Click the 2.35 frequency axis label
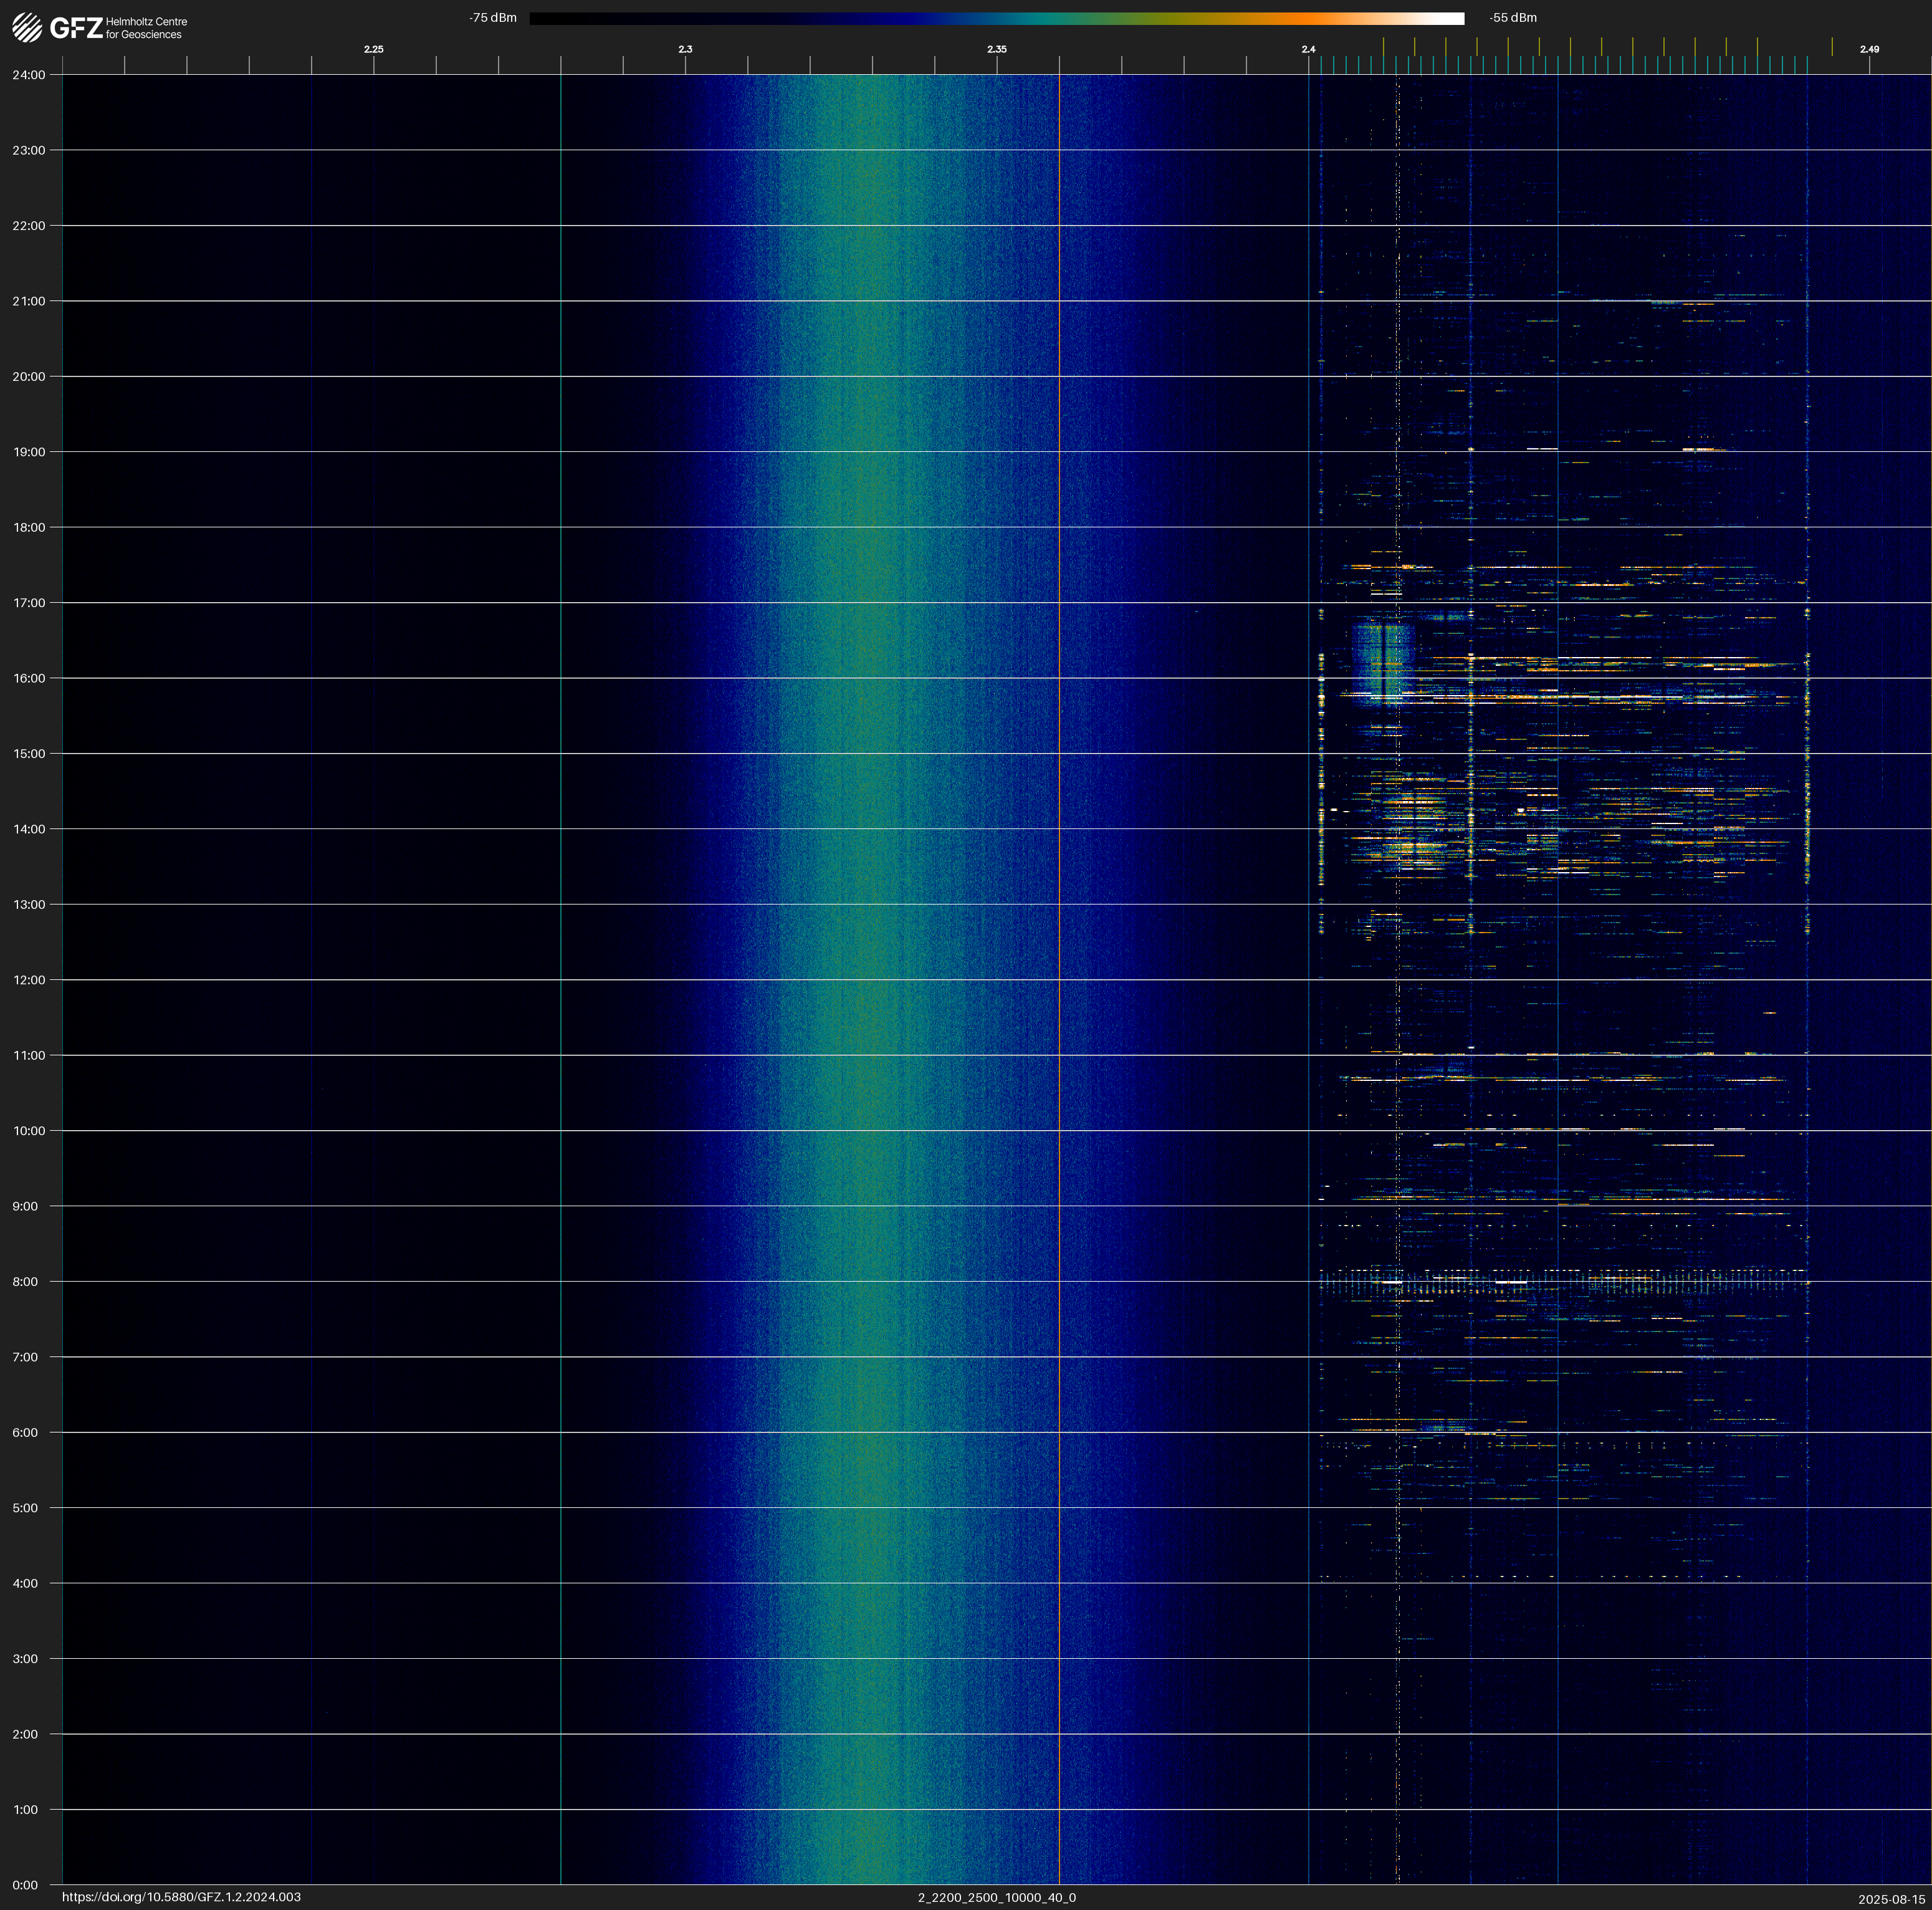This screenshot has width=1932, height=1910. coord(996,49)
